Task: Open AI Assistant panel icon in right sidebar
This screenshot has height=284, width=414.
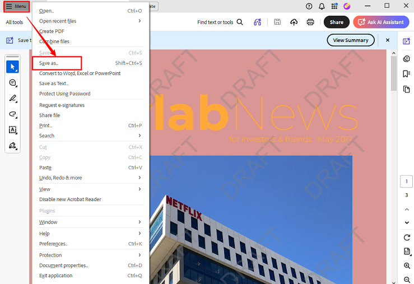Action: [x=407, y=41]
